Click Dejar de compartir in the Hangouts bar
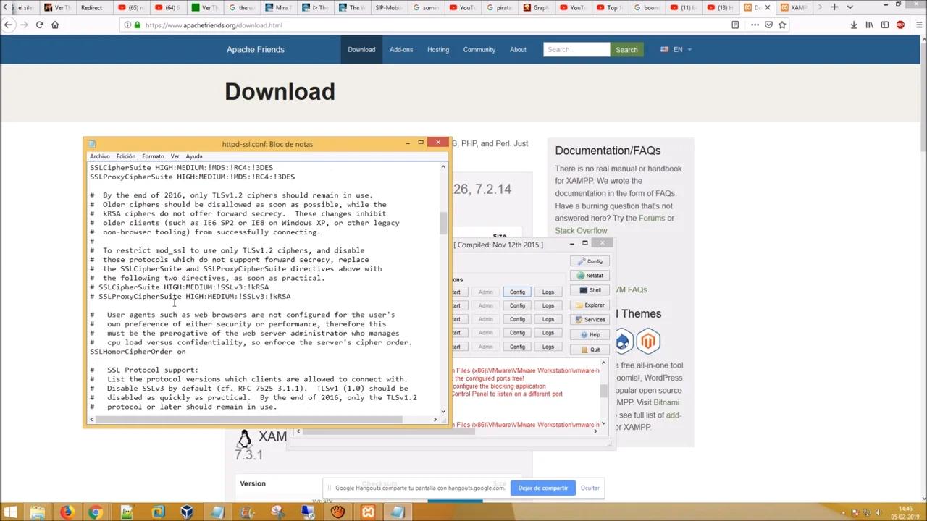The image size is (927, 521). [542, 488]
